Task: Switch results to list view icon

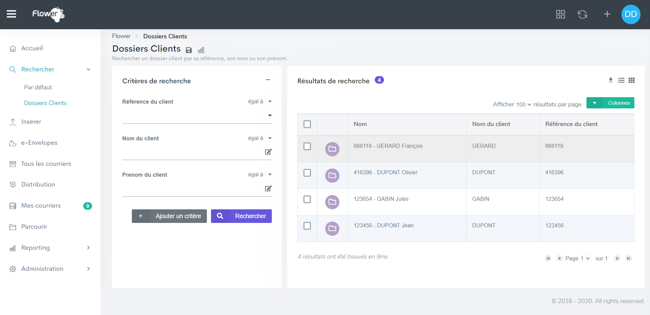Action: pos(621,80)
